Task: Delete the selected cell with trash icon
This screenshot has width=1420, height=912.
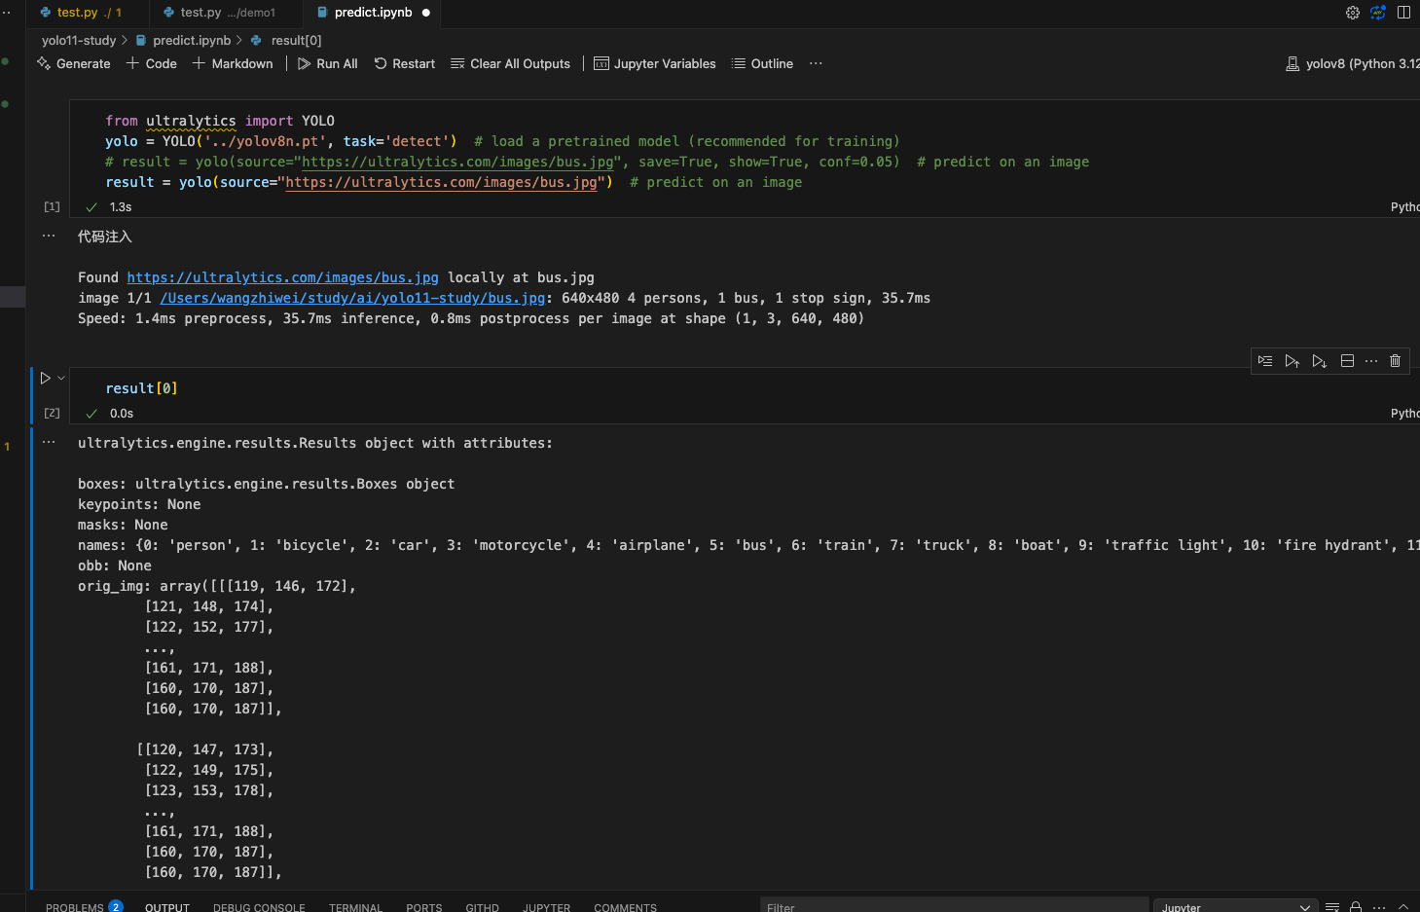Action: click(x=1395, y=361)
